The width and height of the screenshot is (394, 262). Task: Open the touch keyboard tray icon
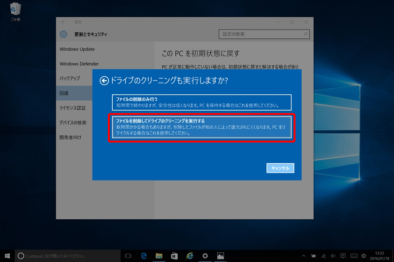coord(354,256)
